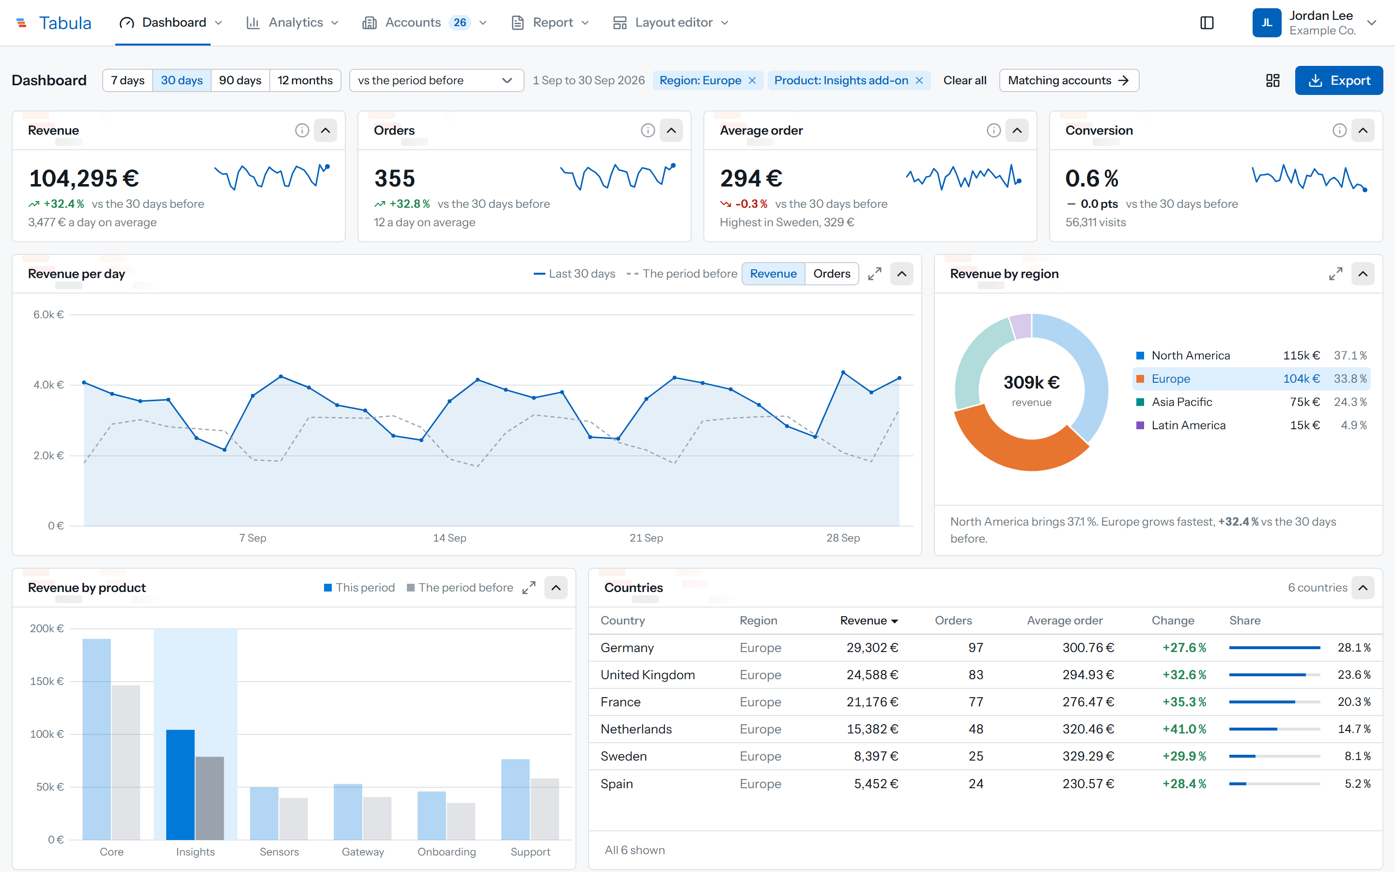Viewport: 1395px width, 872px height.
Task: Select the 30 days range
Action: 182,80
